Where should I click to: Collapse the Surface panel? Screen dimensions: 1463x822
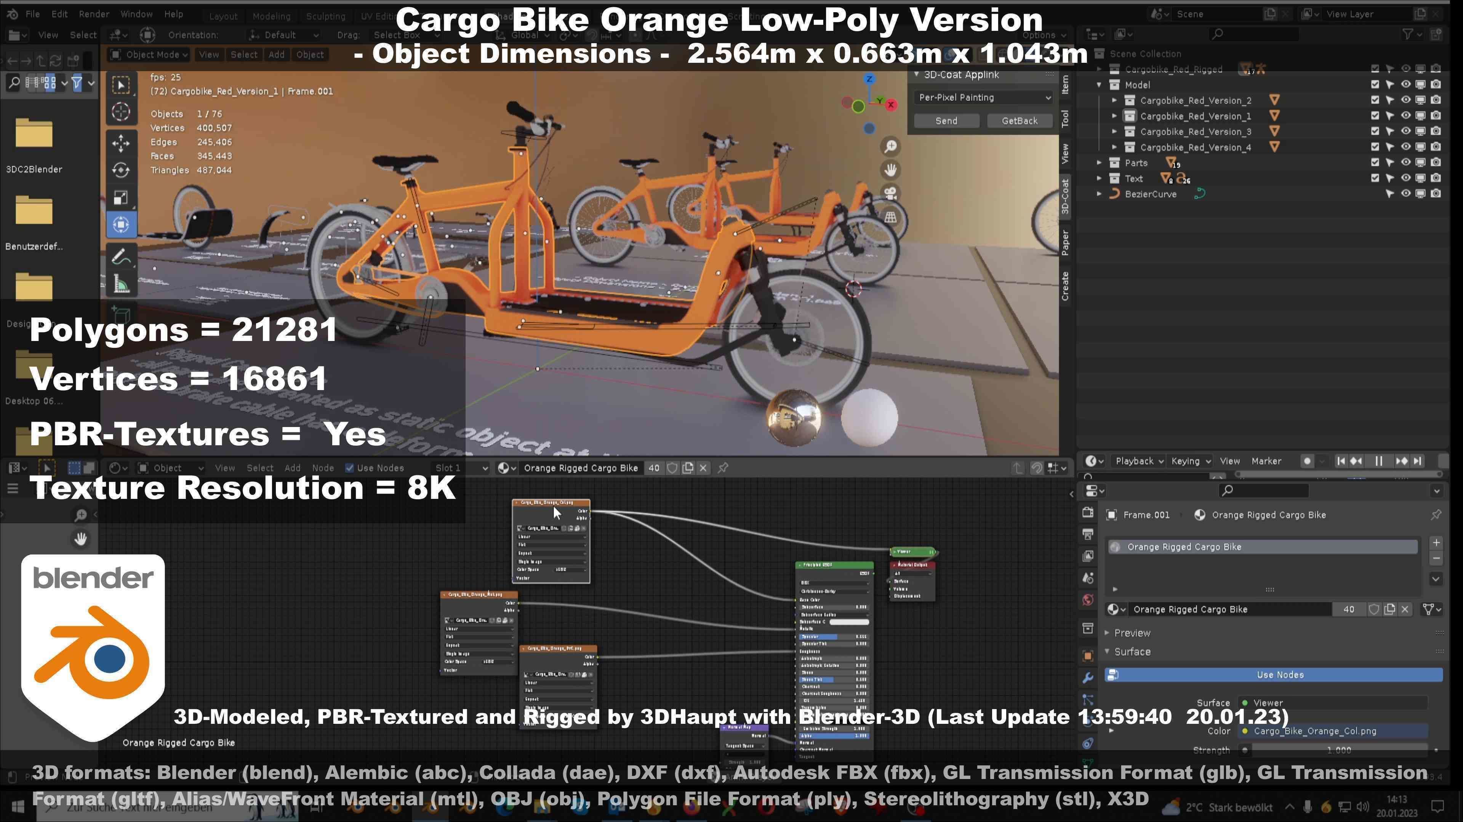[1107, 652]
